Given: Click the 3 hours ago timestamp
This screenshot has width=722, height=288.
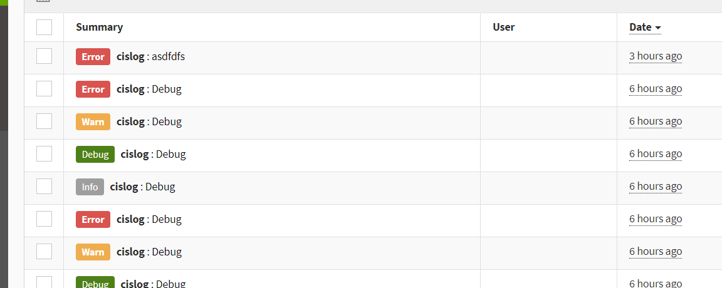Looking at the screenshot, I should coord(656,56).
